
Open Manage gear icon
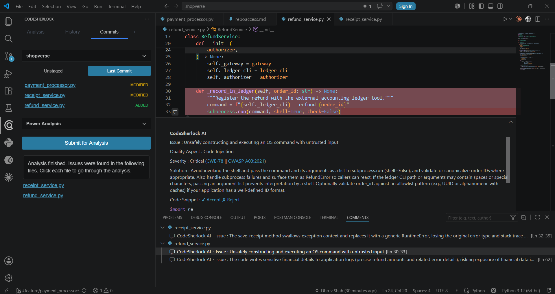pyautogui.click(x=8, y=278)
